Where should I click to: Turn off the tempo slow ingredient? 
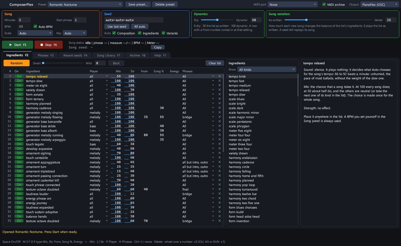pos(19,81)
